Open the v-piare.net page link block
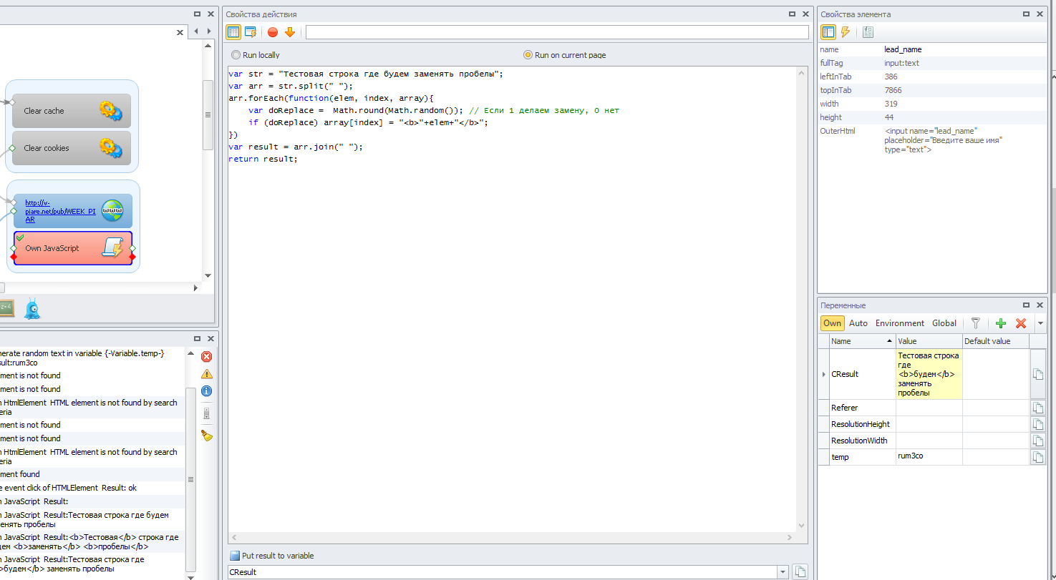Image resolution: width=1056 pixels, height=580 pixels. point(72,211)
